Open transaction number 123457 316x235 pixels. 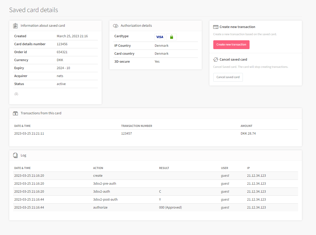(x=127, y=133)
